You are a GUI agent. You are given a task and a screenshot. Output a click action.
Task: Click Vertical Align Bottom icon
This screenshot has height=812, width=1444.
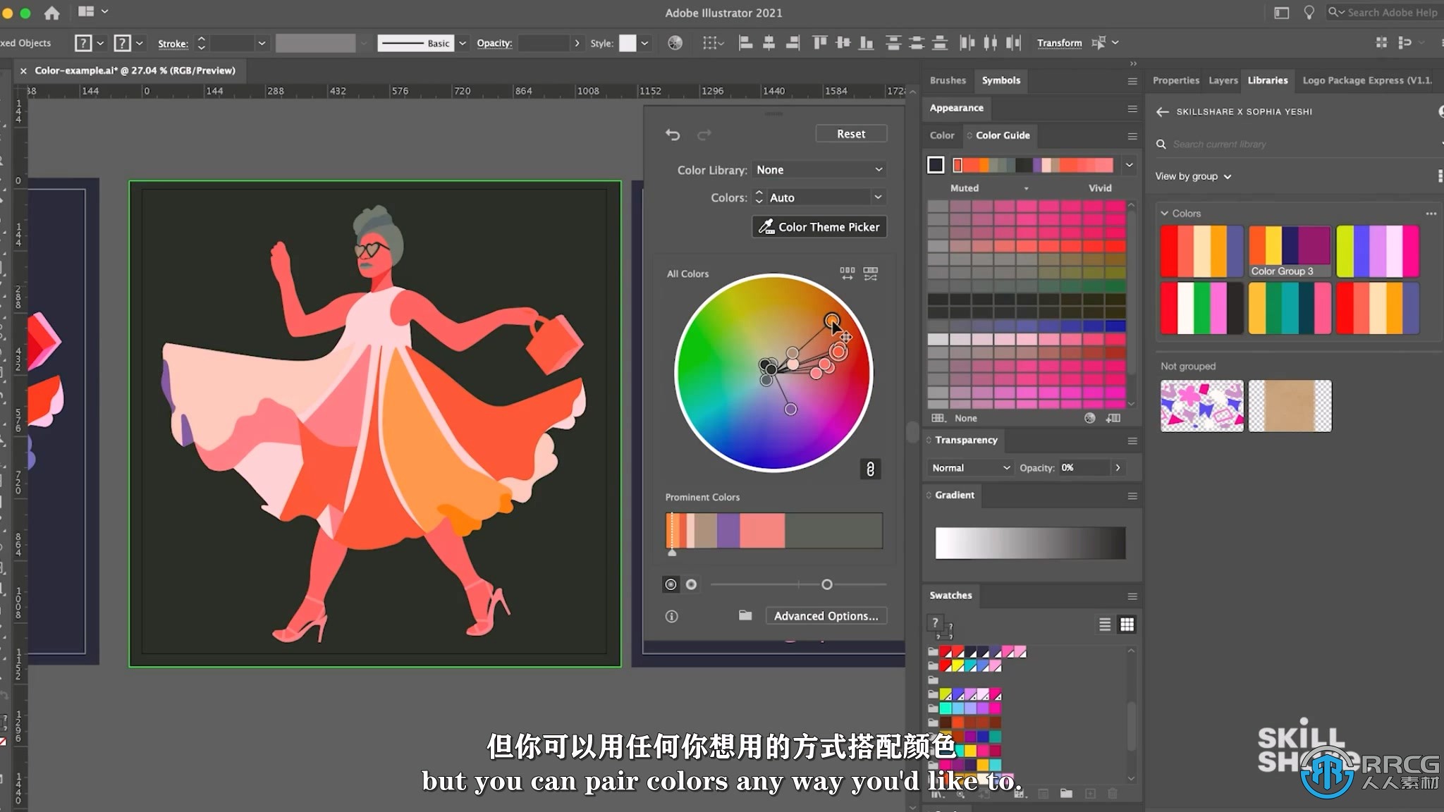coord(867,43)
